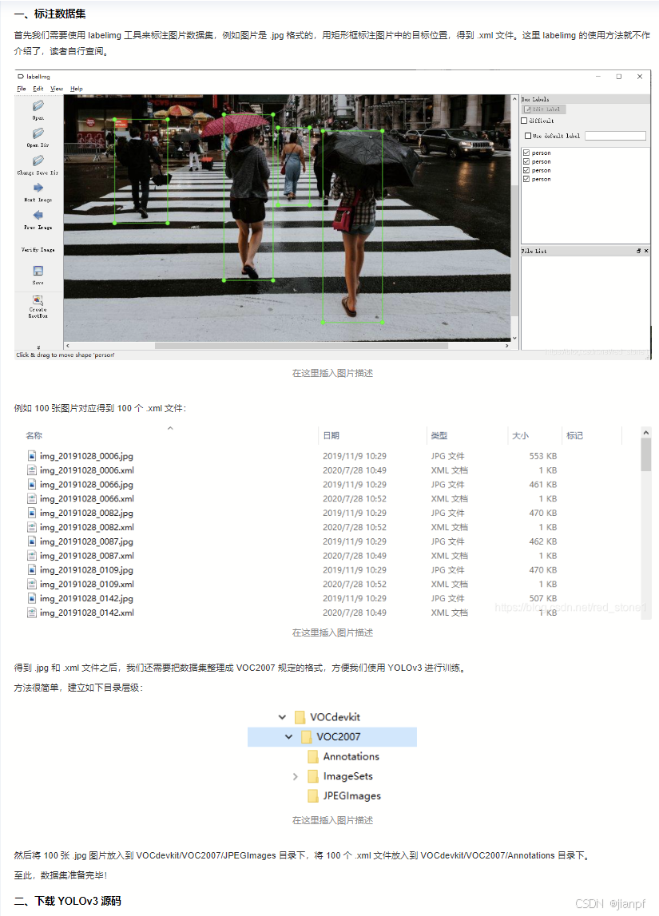Image resolution: width=659 pixels, height=916 pixels.
Task: Click file icon of img_20191028_0087.xml
Action: [32, 556]
